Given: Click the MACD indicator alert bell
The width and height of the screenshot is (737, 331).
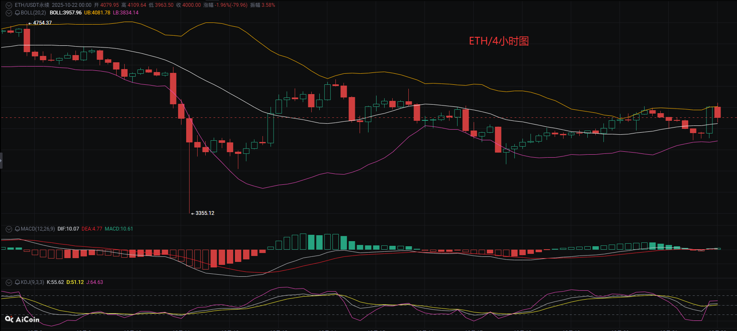Looking at the screenshot, I should (x=17, y=229).
